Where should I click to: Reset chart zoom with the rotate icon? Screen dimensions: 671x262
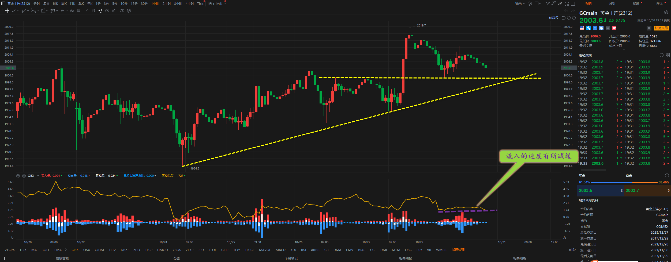pos(564,18)
